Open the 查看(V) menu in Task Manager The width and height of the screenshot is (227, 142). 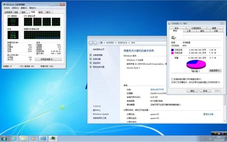coord(24,8)
